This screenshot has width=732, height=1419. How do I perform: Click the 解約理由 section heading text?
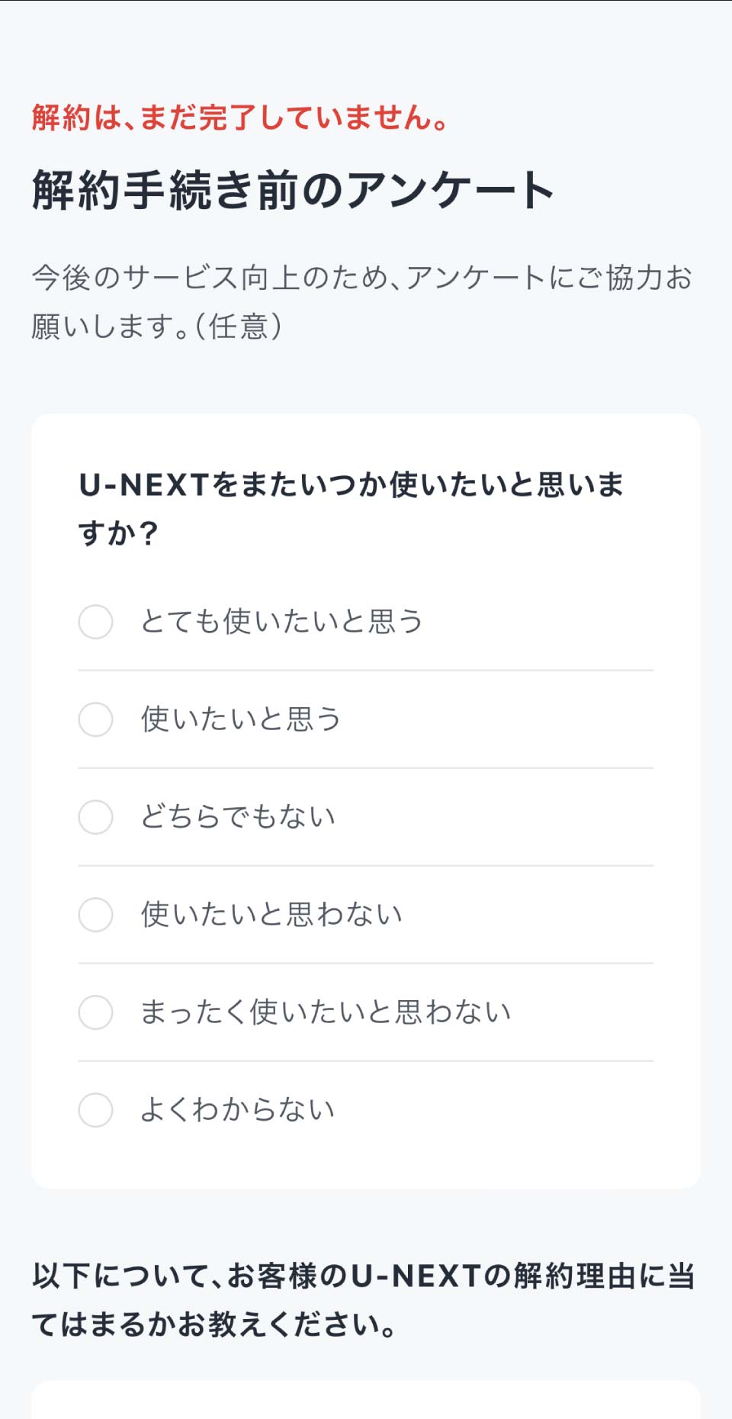[363, 1299]
